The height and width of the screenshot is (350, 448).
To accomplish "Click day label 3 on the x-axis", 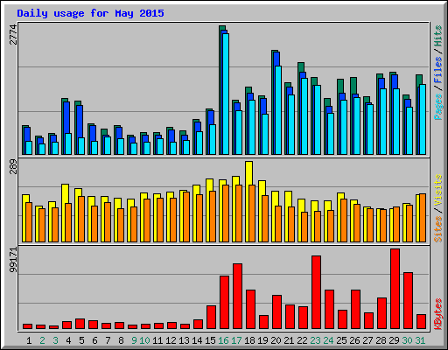I will (55, 340).
